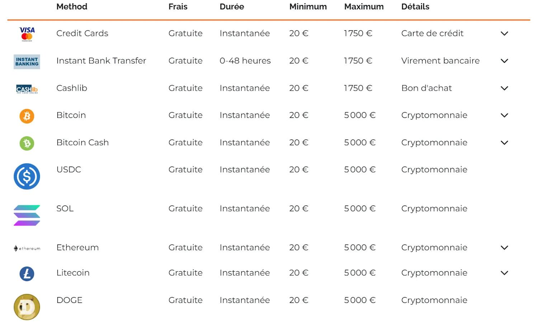Click the Method column header
This screenshot has height=323, width=538.
[72, 6]
